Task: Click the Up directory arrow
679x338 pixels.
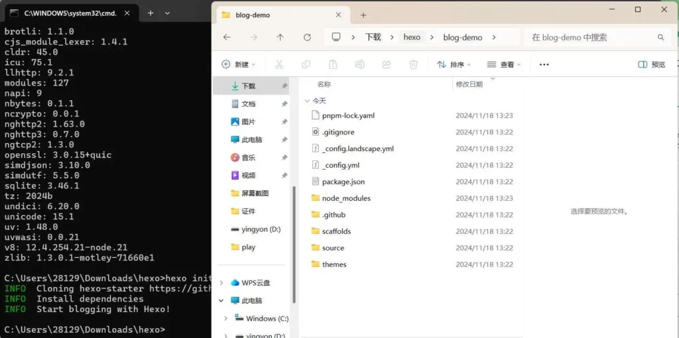Action: 280,37
